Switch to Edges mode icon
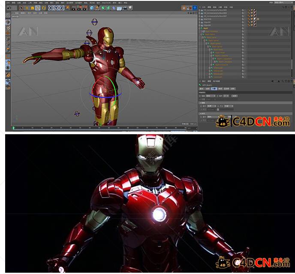 8,45
